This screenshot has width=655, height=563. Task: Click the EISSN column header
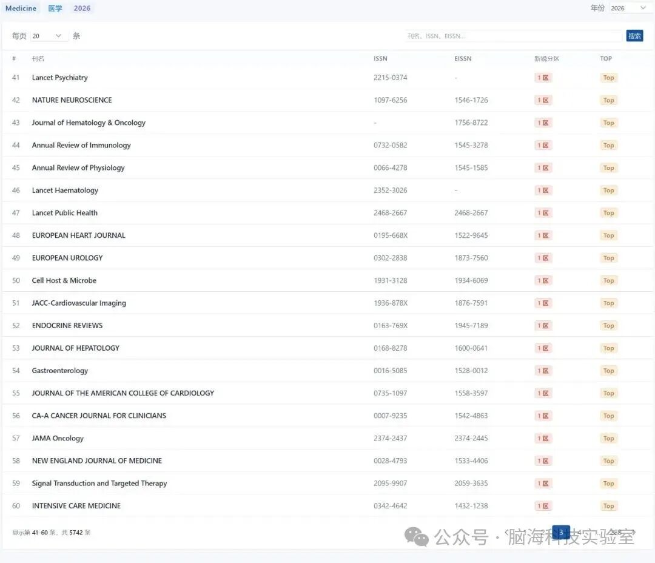click(x=463, y=58)
